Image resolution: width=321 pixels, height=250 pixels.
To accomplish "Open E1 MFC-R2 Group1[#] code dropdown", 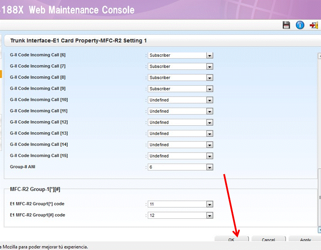I will (x=210, y=215).
